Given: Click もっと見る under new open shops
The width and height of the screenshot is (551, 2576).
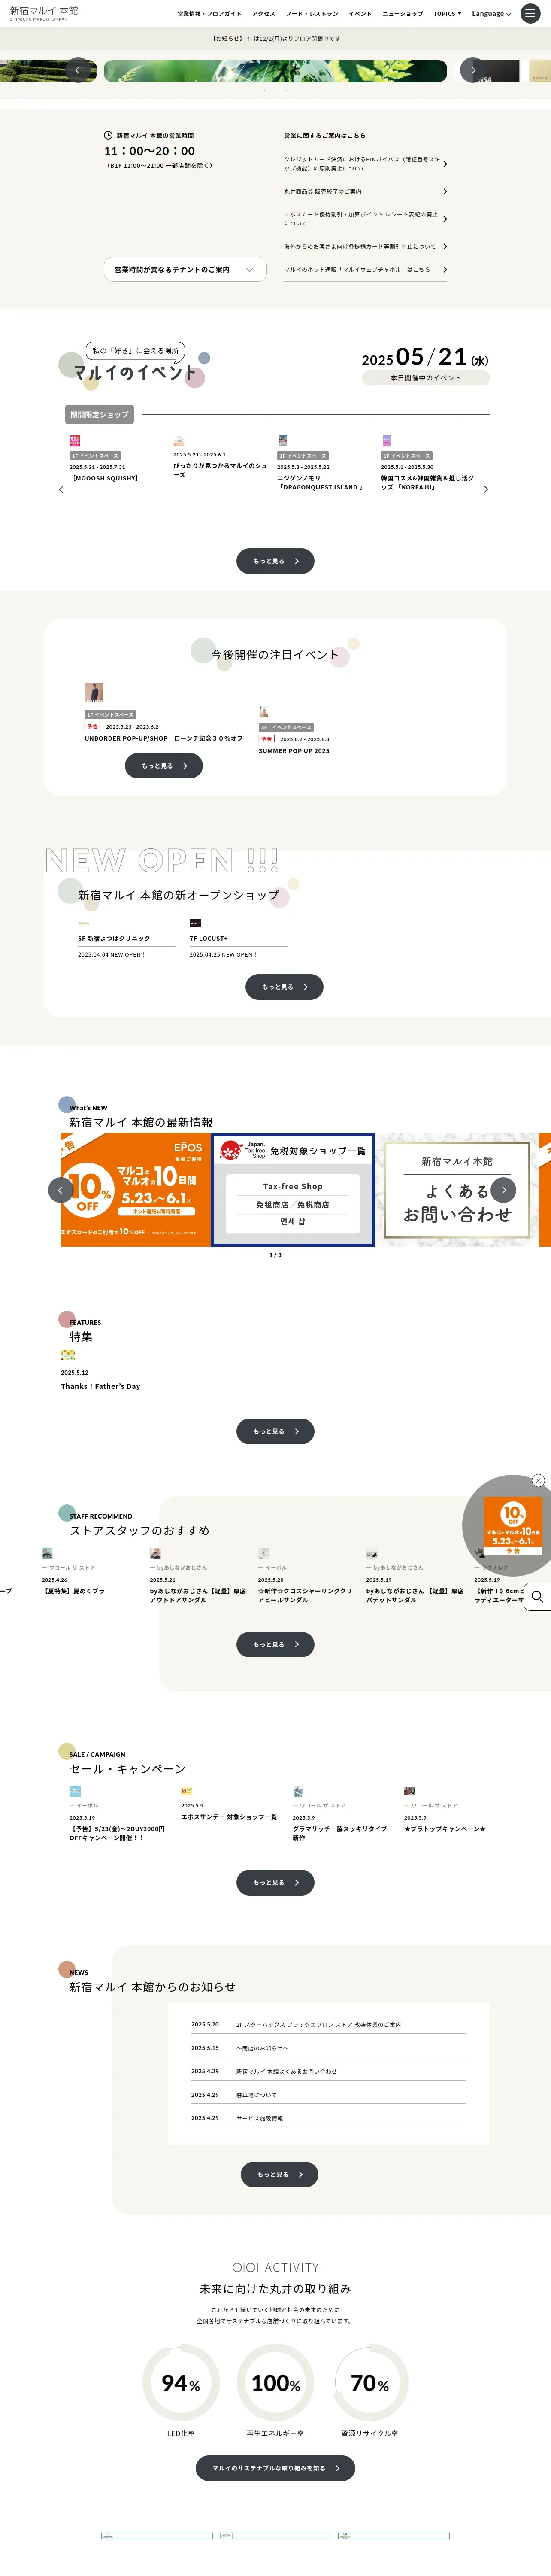Looking at the screenshot, I should click(284, 987).
